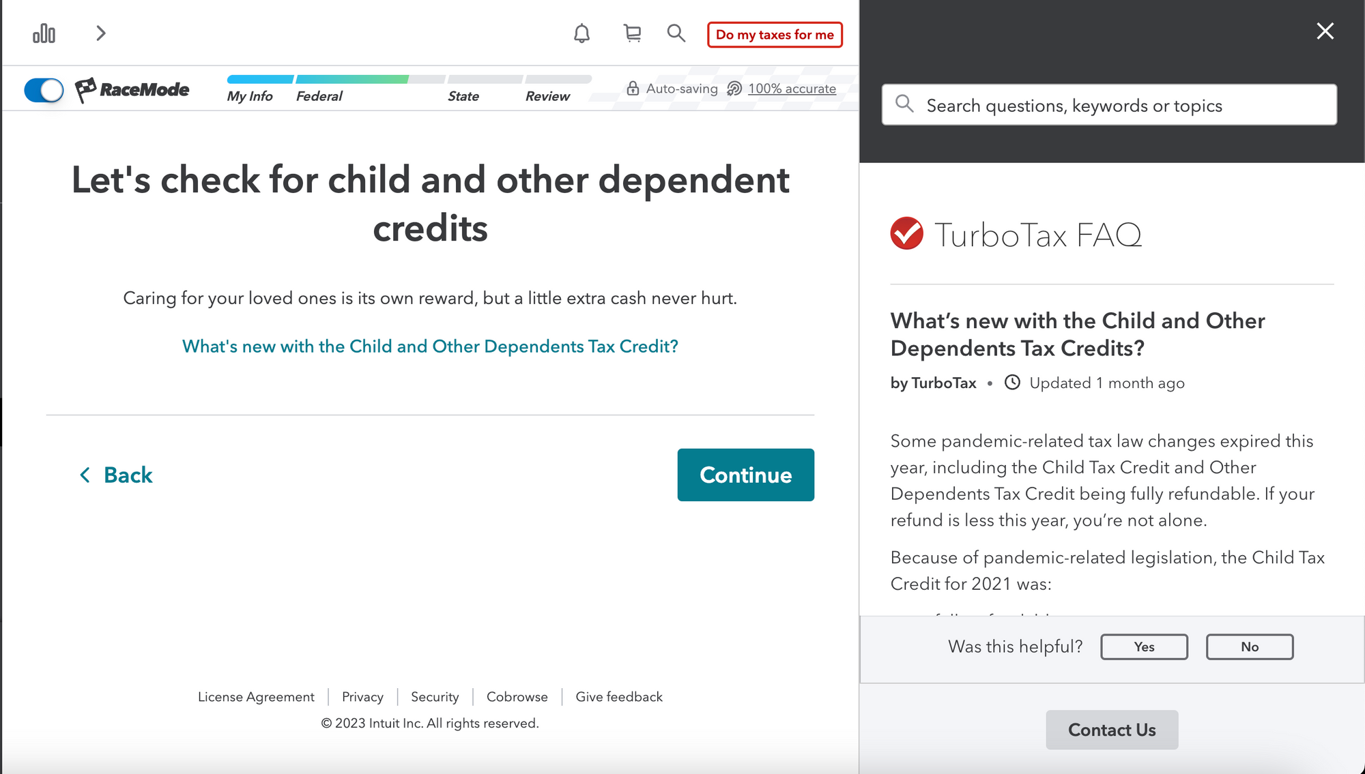Viewport: 1365px width, 774px height.
Task: Go to the Review section
Action: [x=547, y=96]
